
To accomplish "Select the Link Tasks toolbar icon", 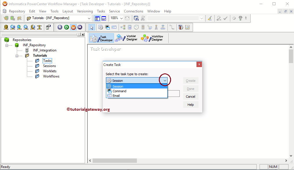I will (x=172, y=27).
